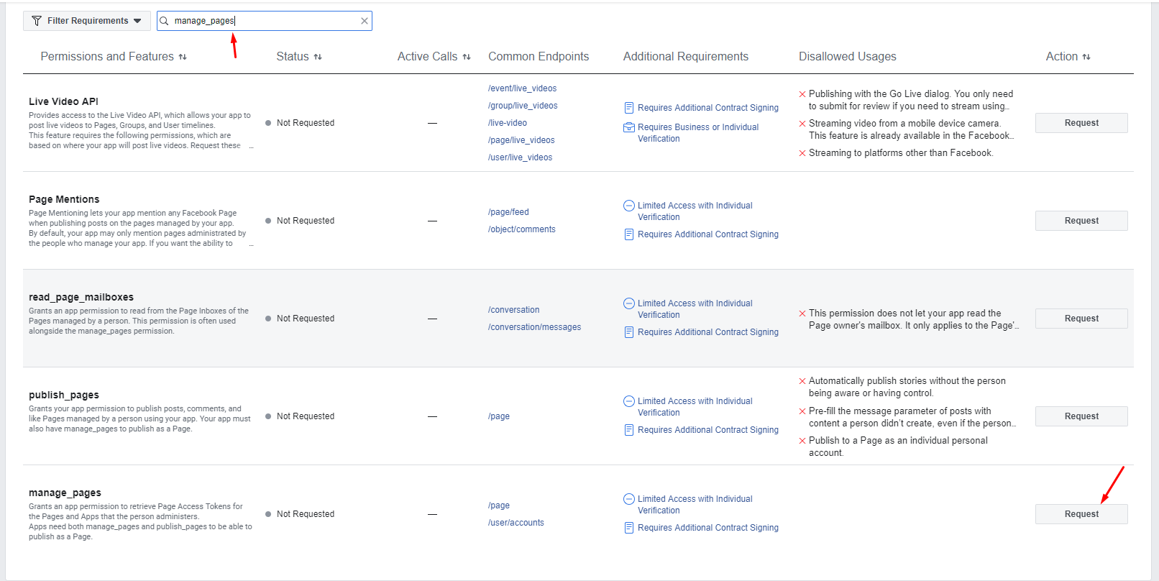Select the manage_pages title

pos(65,493)
